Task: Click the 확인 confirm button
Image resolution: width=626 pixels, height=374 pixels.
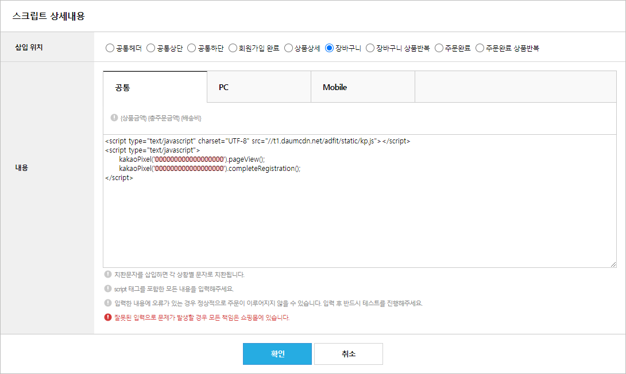Action: (x=277, y=354)
